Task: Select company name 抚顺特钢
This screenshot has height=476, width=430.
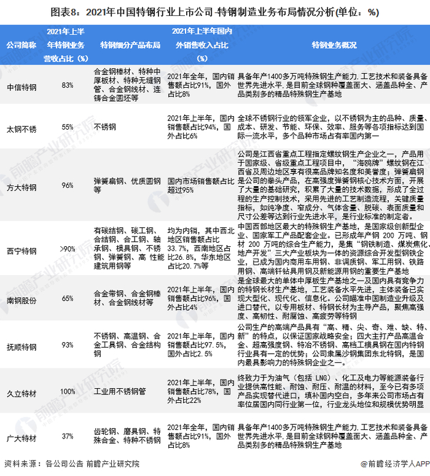Action: point(21,347)
